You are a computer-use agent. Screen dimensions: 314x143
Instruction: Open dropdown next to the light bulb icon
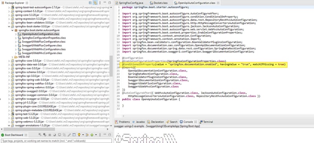[x=83, y=135]
